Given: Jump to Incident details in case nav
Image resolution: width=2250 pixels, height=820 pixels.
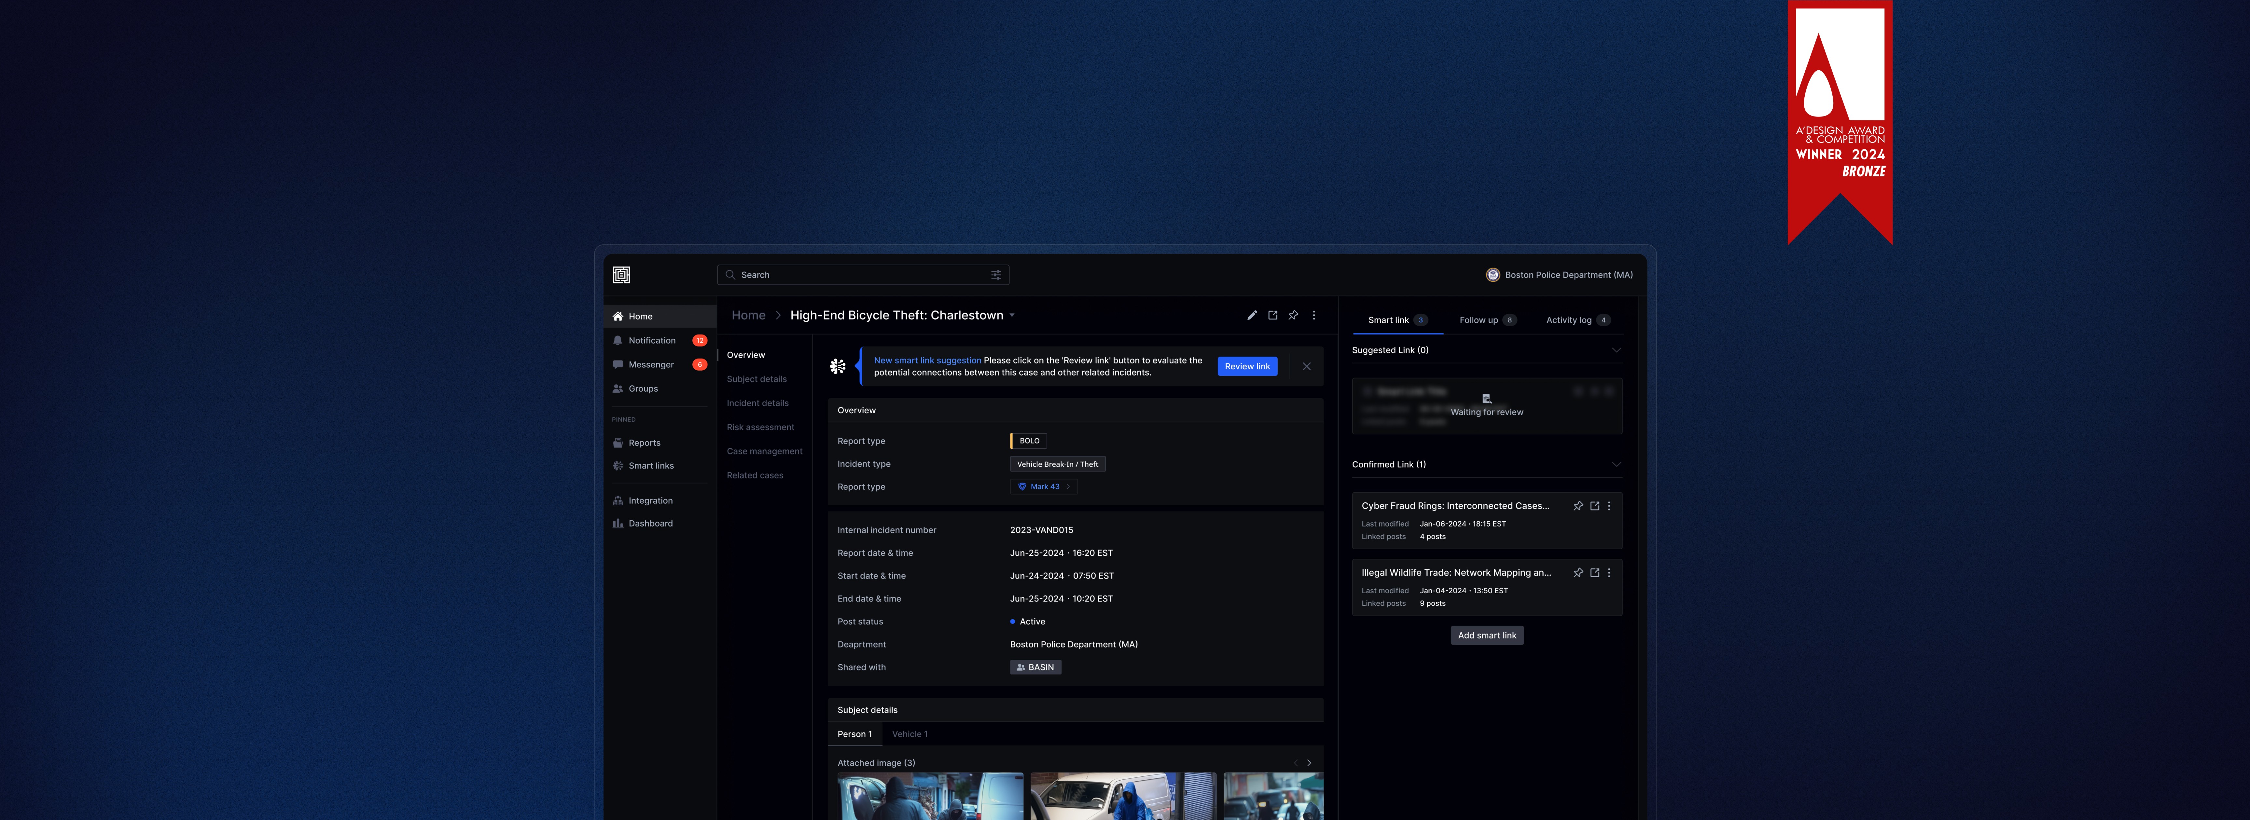Looking at the screenshot, I should click(x=757, y=403).
